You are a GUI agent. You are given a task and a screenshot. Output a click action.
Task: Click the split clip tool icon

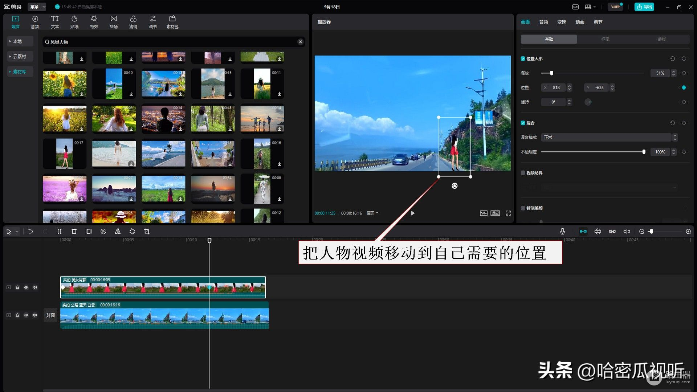click(x=60, y=232)
